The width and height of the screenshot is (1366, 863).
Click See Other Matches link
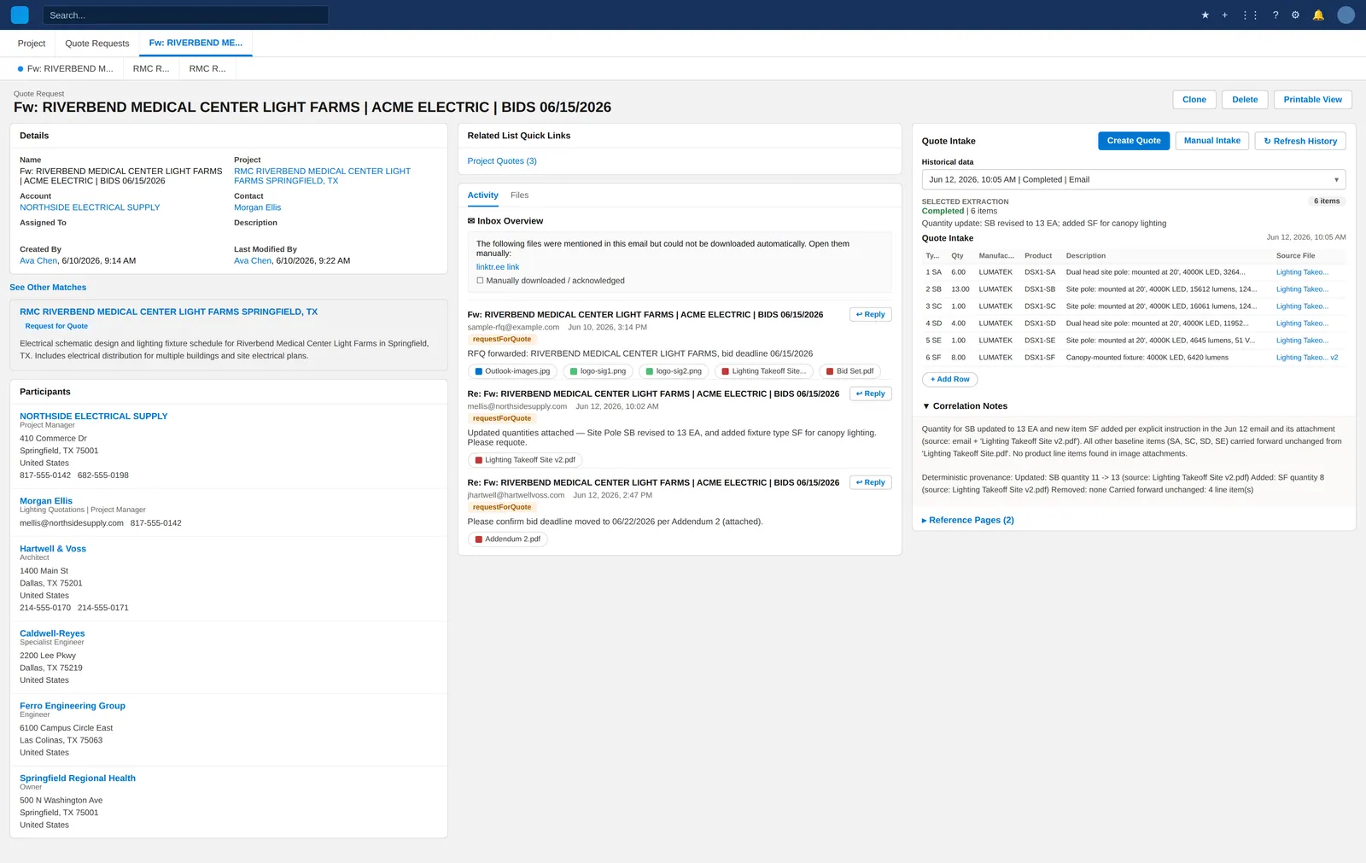(48, 288)
